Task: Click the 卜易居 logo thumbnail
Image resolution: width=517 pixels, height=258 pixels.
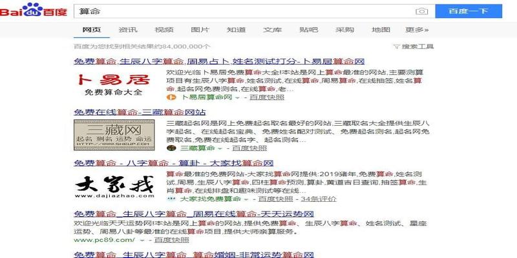Action: pyautogui.click(x=114, y=85)
